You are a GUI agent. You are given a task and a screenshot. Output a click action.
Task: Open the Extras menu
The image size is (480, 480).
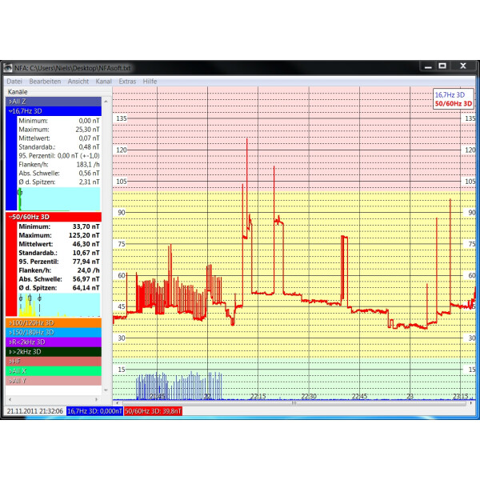coord(127,82)
